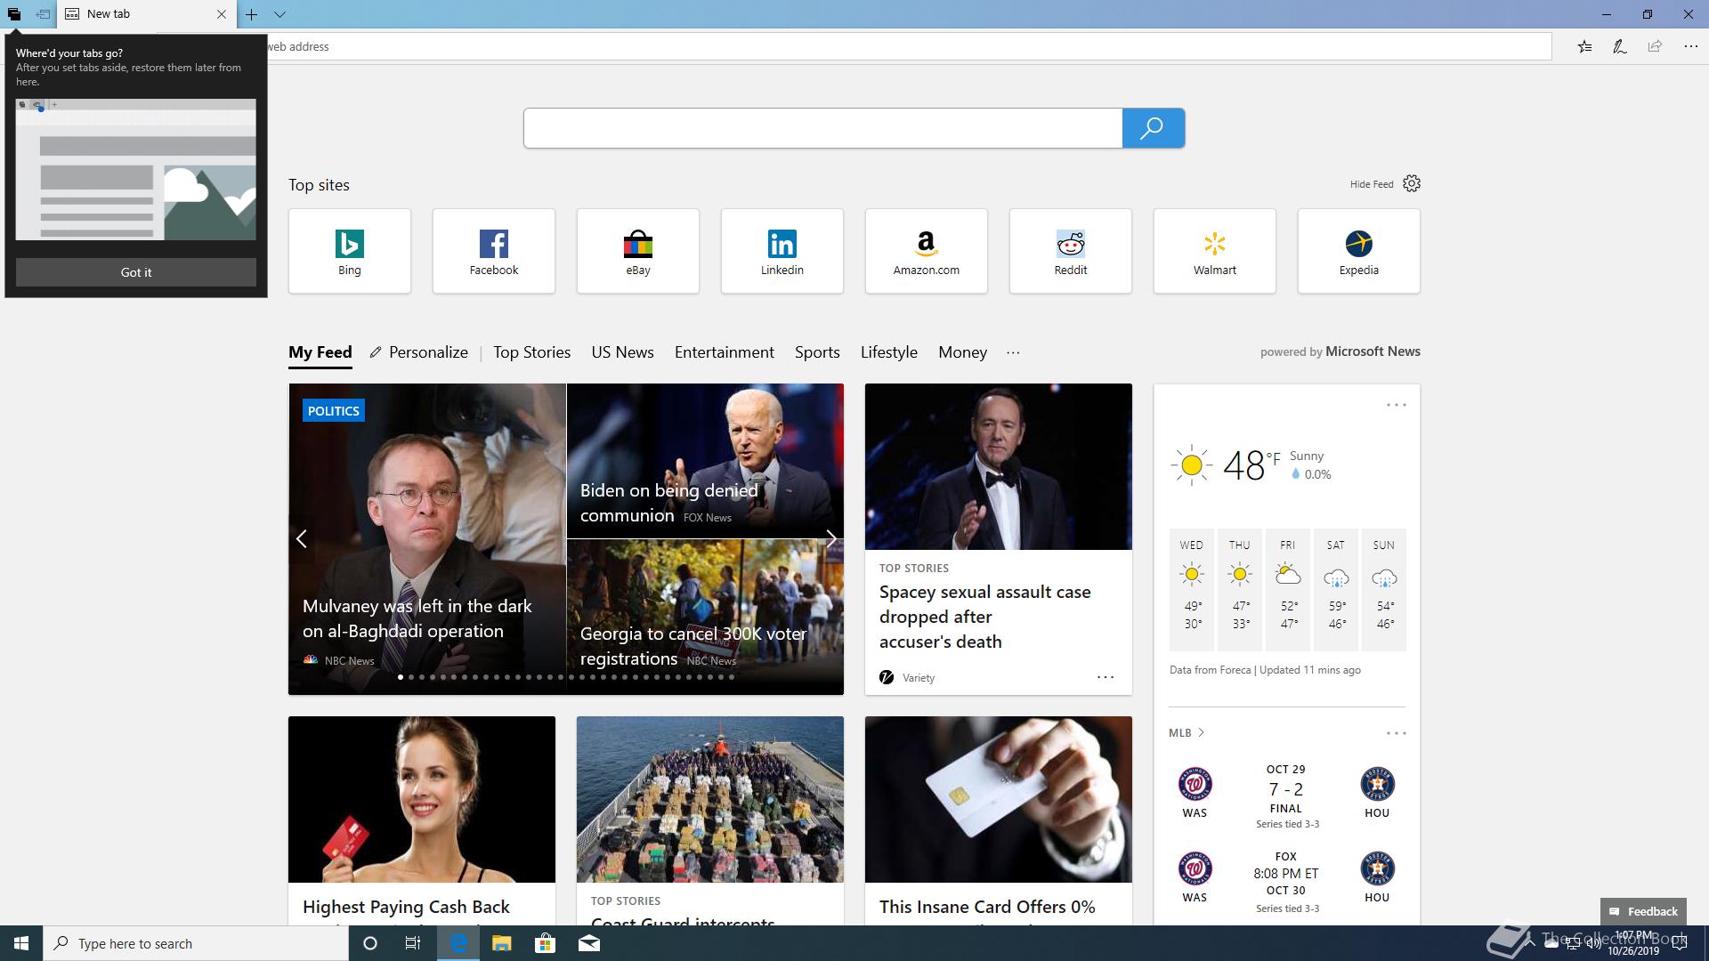
Task: Open the Linkedin top site tile
Action: point(782,251)
